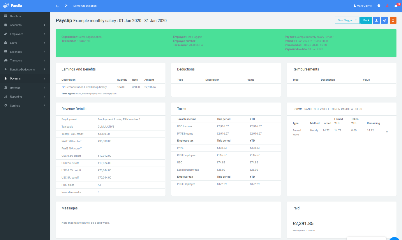Click the Dashboard sidebar icon
The width and height of the screenshot is (402, 240).
point(6,16)
